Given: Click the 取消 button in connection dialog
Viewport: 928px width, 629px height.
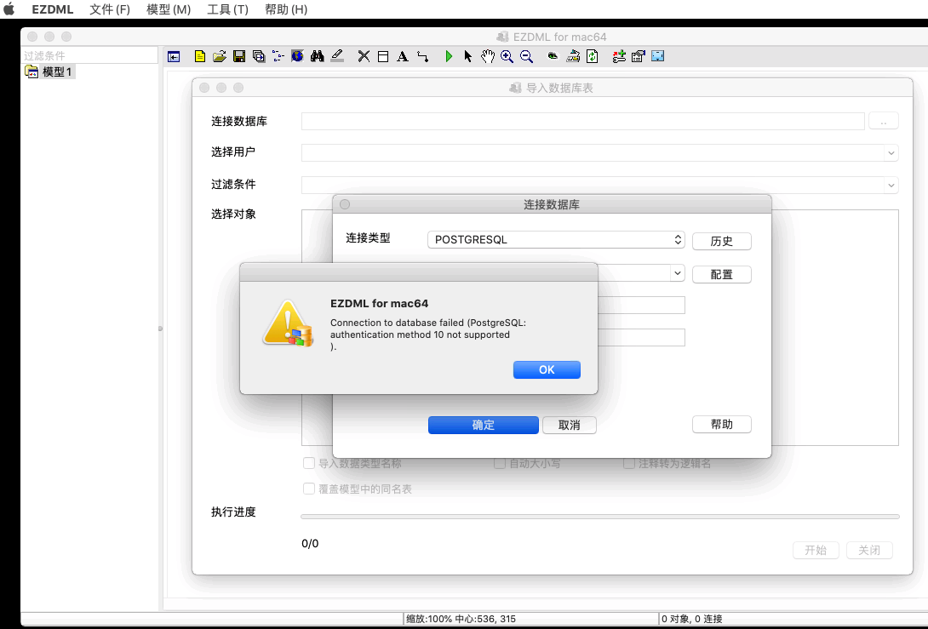Looking at the screenshot, I should tap(570, 425).
